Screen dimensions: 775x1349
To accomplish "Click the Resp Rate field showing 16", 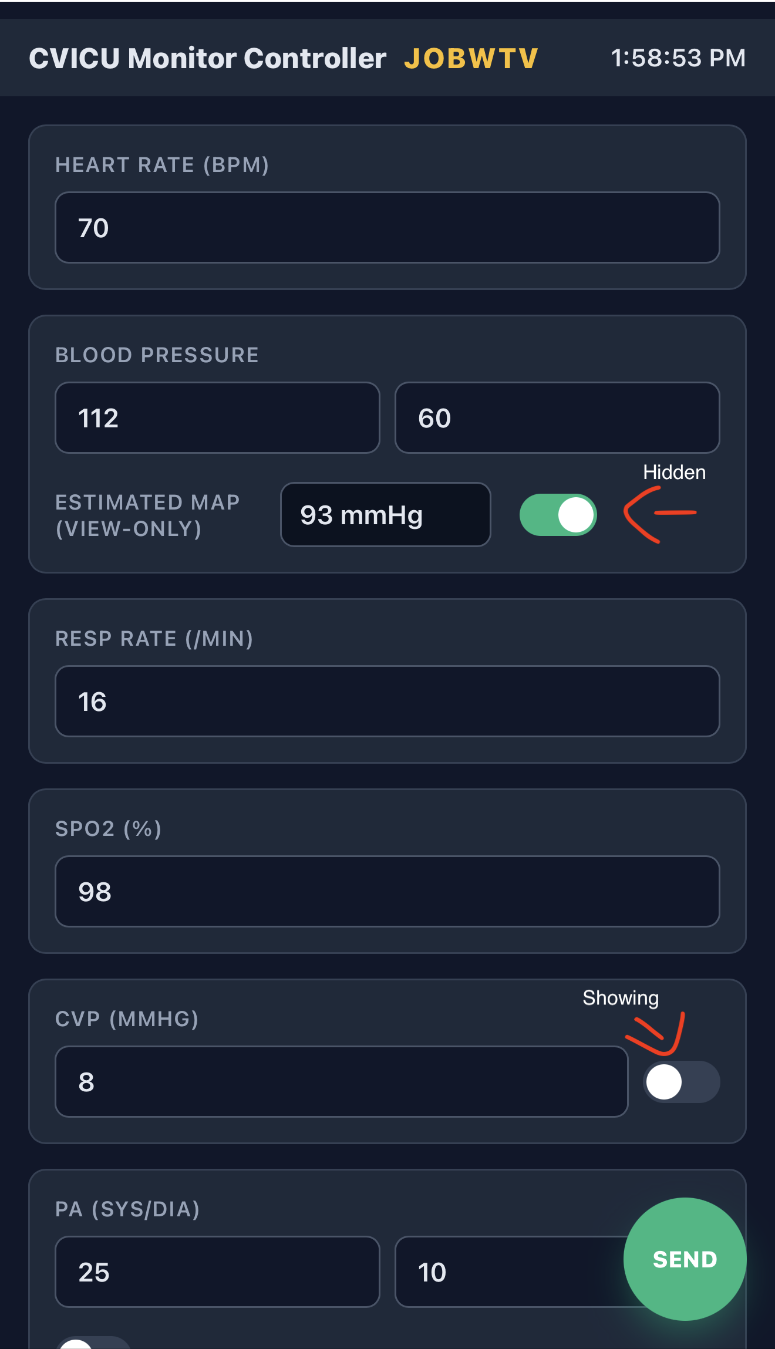I will (387, 700).
